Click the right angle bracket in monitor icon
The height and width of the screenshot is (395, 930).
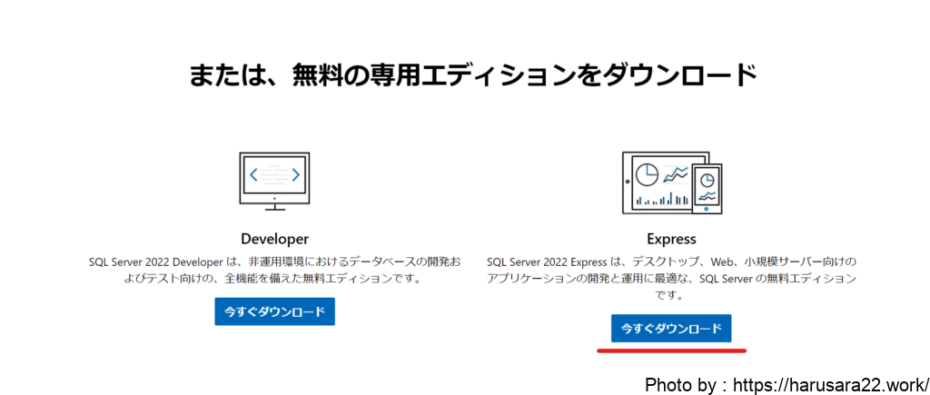click(x=294, y=174)
